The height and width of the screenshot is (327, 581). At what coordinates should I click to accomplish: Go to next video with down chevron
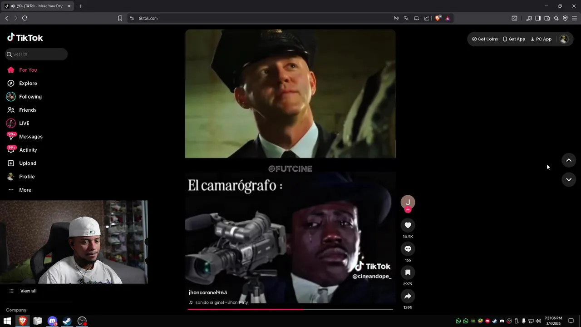pyautogui.click(x=569, y=180)
